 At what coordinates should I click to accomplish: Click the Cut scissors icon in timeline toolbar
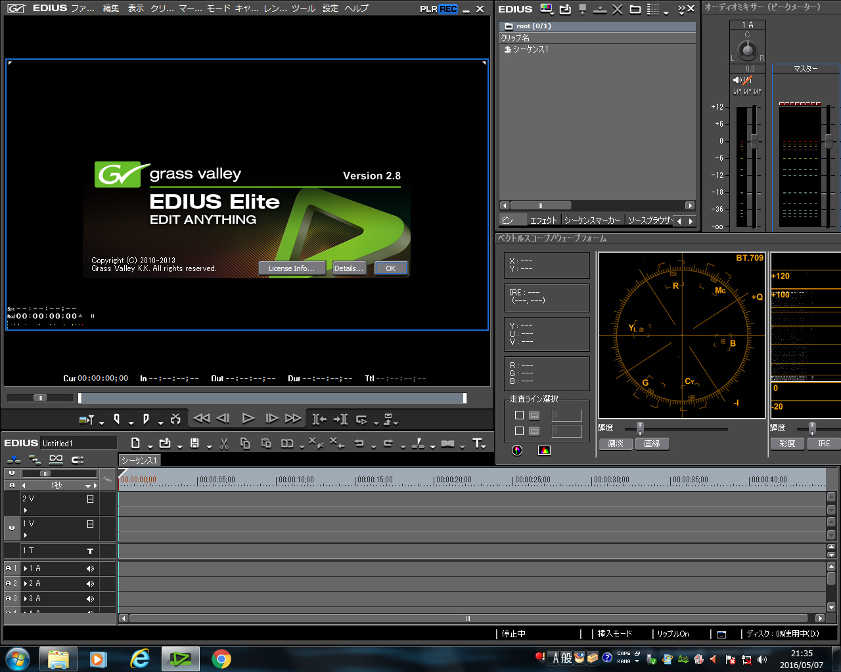(223, 444)
